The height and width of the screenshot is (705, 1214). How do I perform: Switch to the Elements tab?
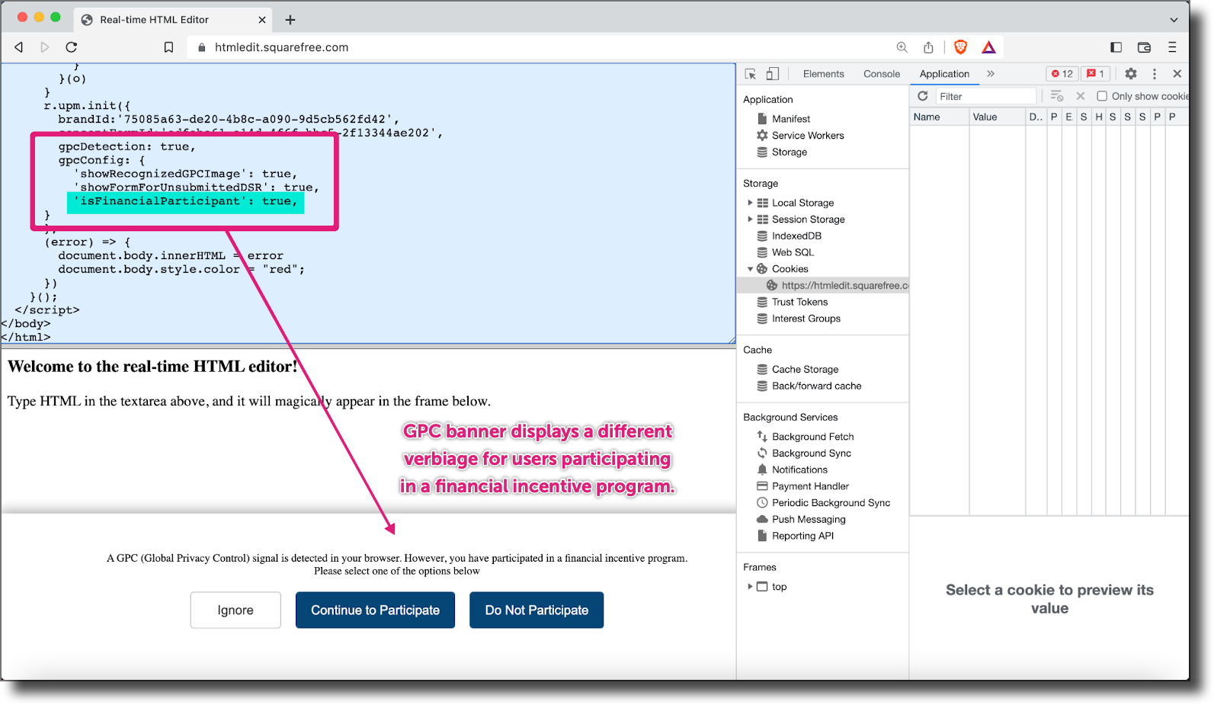pyautogui.click(x=823, y=74)
